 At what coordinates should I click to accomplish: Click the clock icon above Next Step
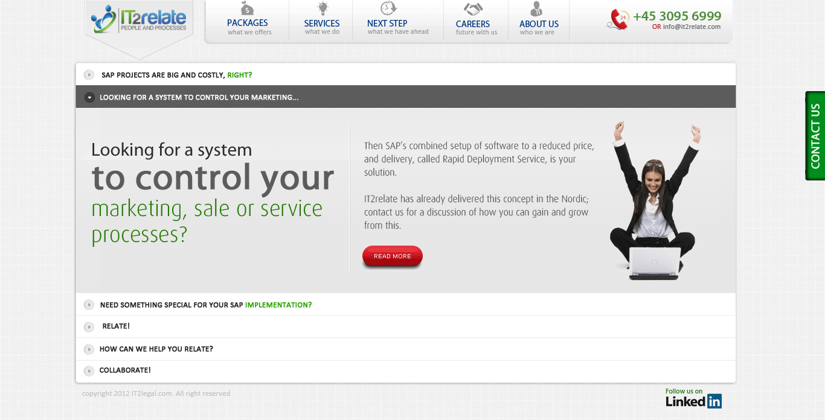[388, 8]
